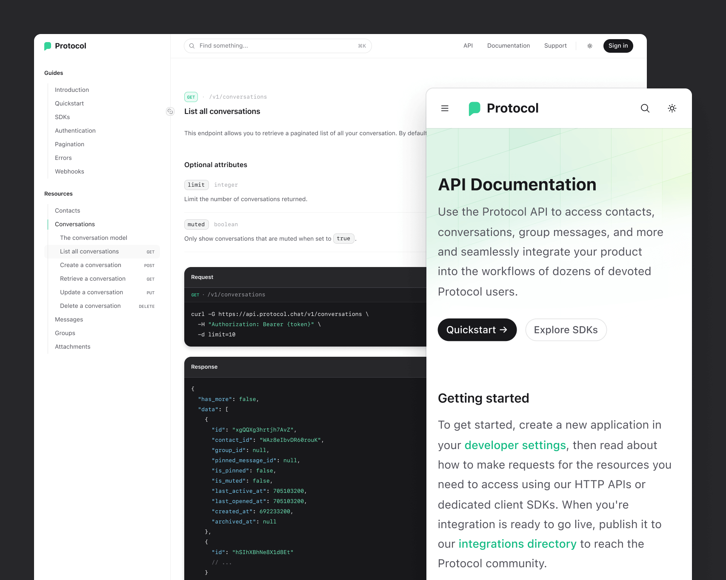This screenshot has height=580, width=726.
Task: Follow the developer settings link
Action: tap(515, 445)
